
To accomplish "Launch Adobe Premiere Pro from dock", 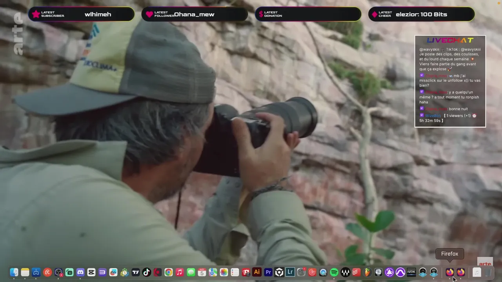I will [268, 272].
